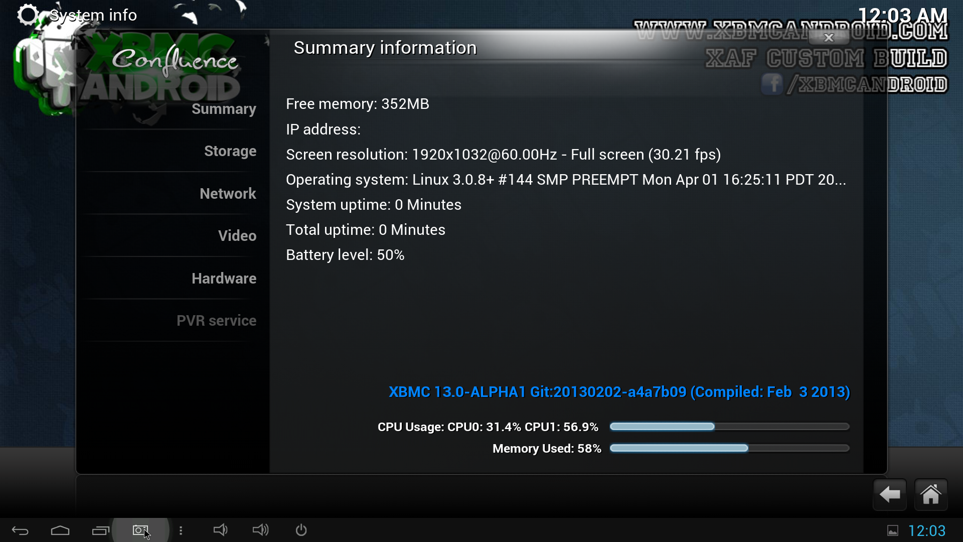The width and height of the screenshot is (963, 542).
Task: Click the Screen resolution line
Action: tap(504, 155)
